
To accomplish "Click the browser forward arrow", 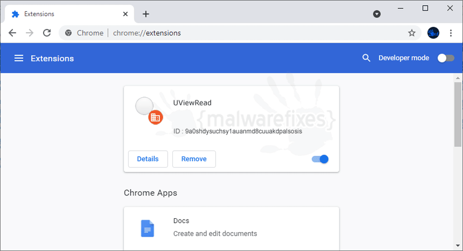I will click(30, 33).
